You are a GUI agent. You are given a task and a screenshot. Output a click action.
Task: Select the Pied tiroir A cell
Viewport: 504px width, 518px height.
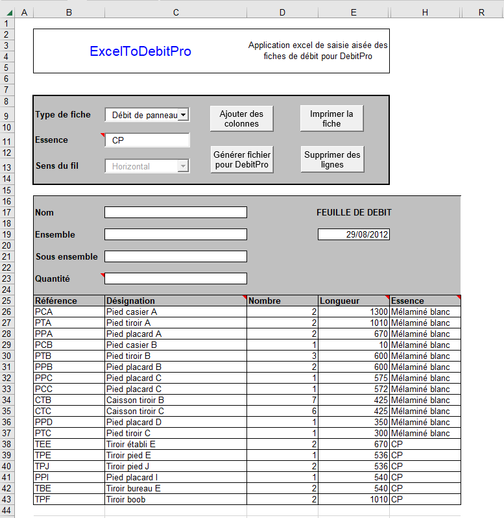pos(176,323)
